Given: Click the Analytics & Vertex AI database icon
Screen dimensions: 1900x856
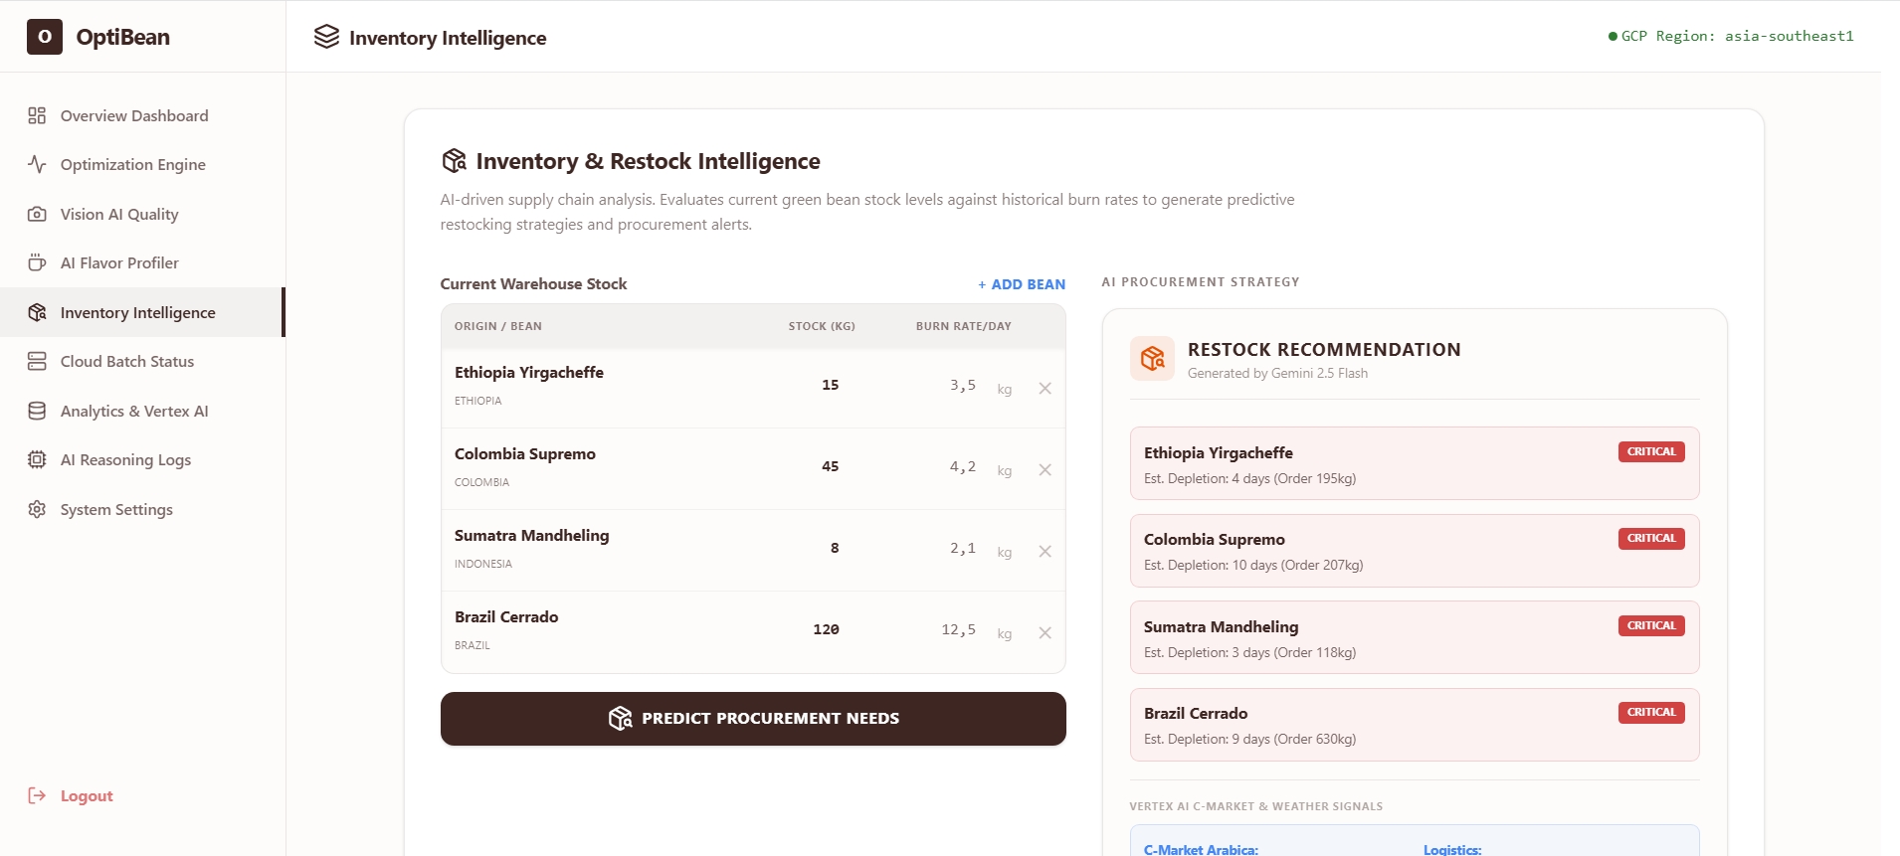Looking at the screenshot, I should pyautogui.click(x=37, y=411).
